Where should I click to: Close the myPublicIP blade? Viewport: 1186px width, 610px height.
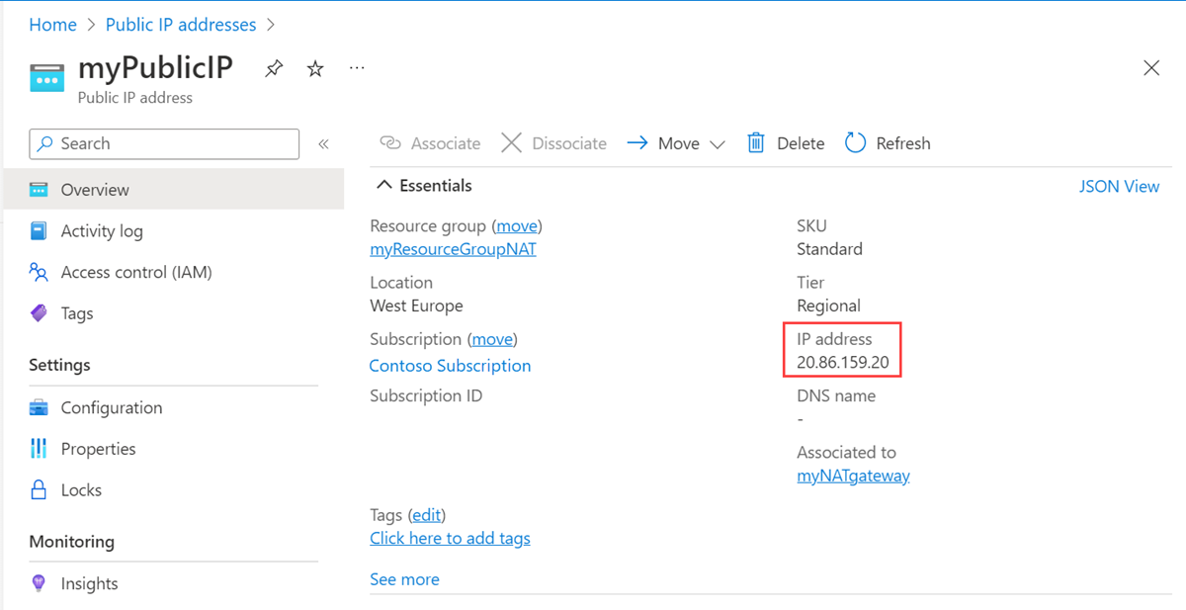1151,68
